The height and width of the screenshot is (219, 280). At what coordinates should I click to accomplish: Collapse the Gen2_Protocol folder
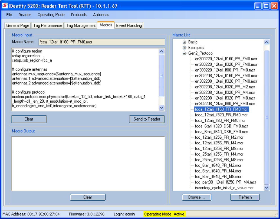[x=184, y=53]
